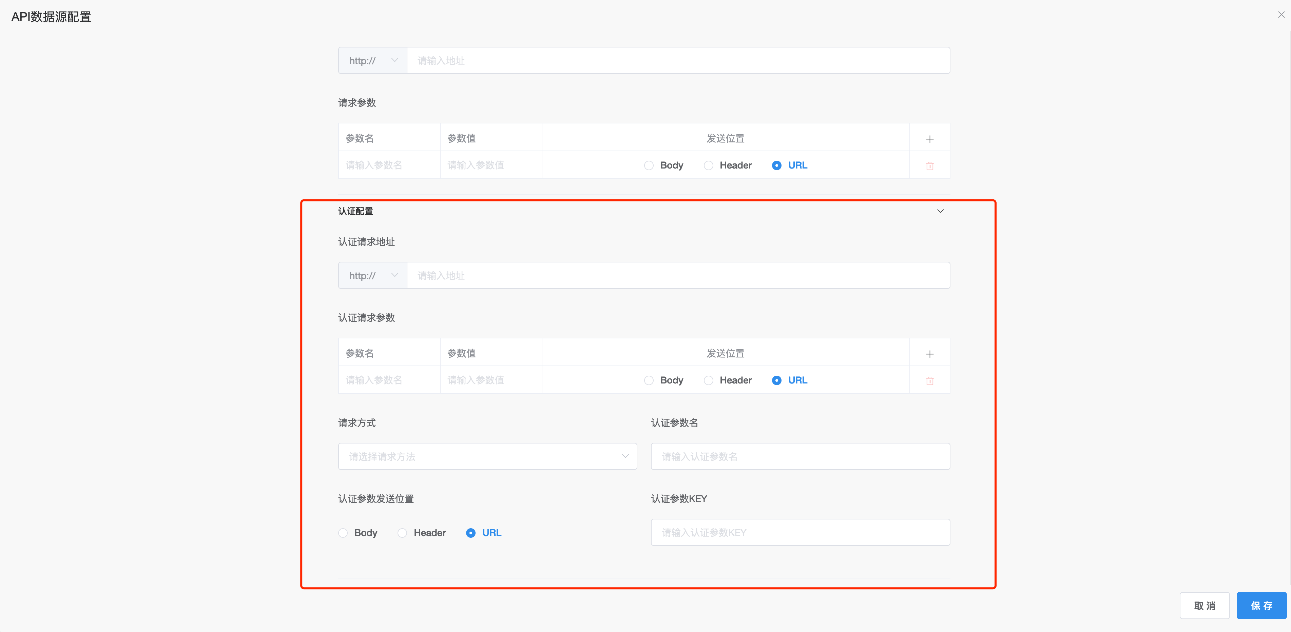Open the 认证请求地址 http:// protocol dropdown

(x=372, y=275)
